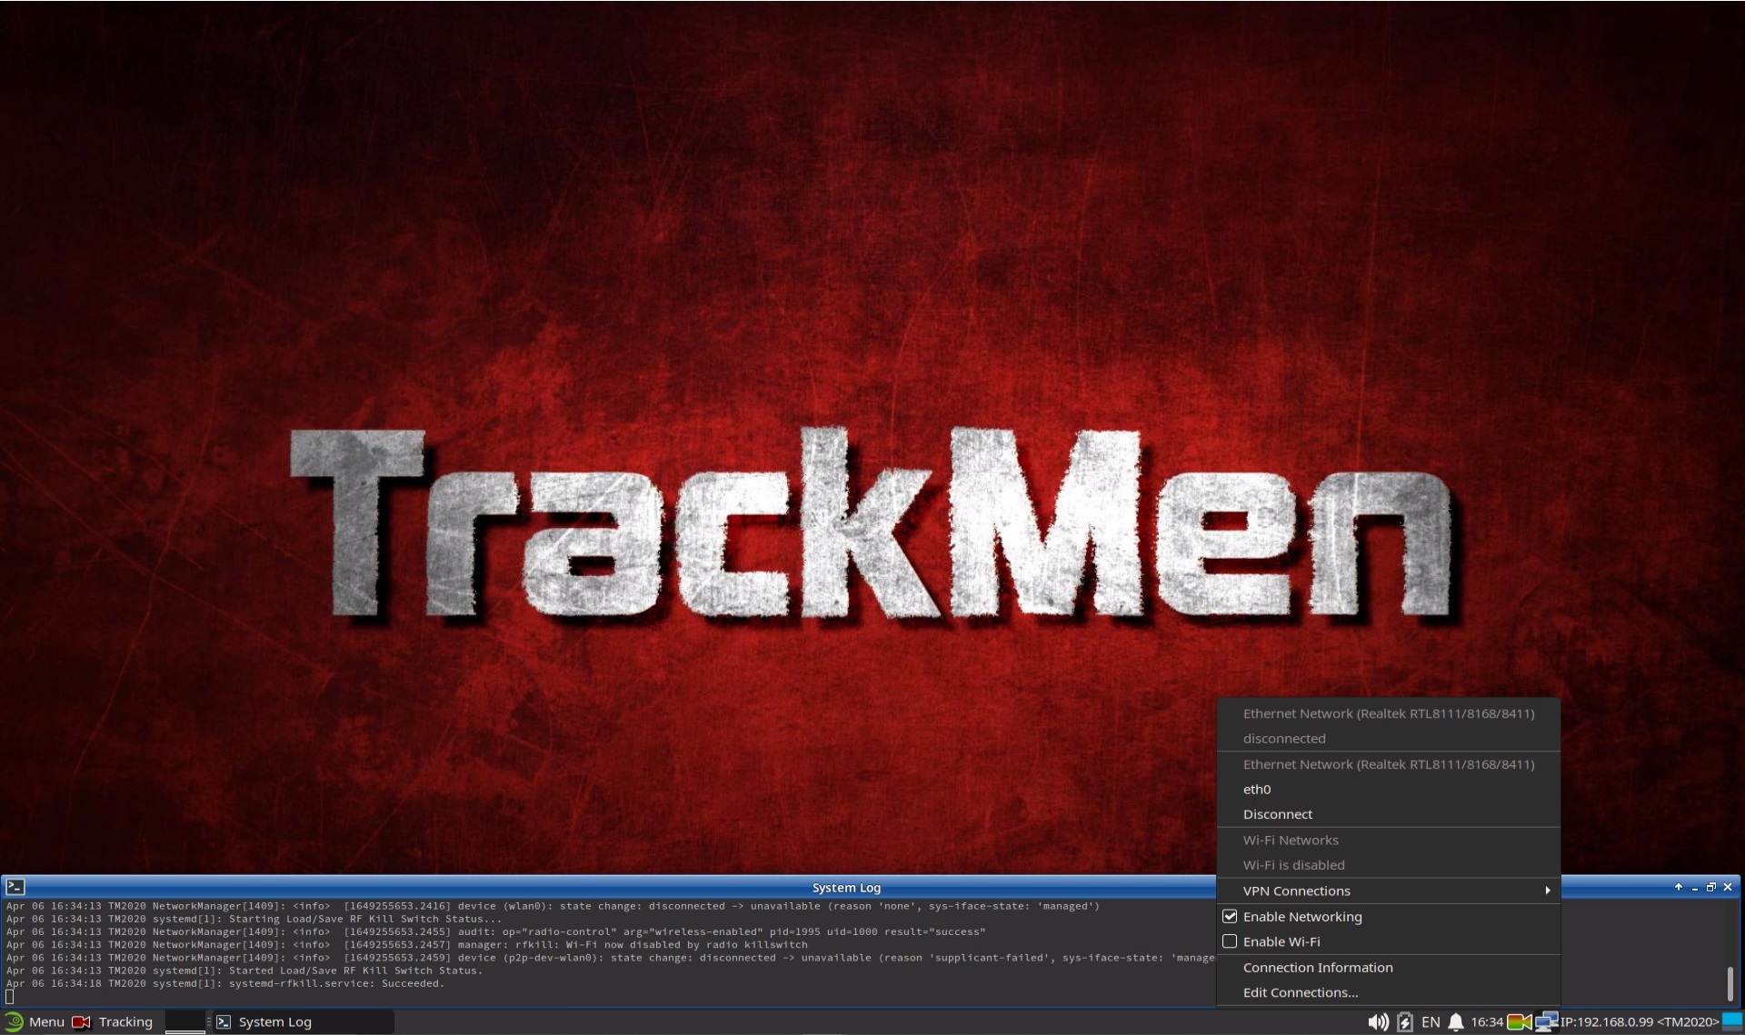Viewport: 1745px width, 1035px height.
Task: Click the System Log vertical scrollbar
Action: coord(1730,983)
